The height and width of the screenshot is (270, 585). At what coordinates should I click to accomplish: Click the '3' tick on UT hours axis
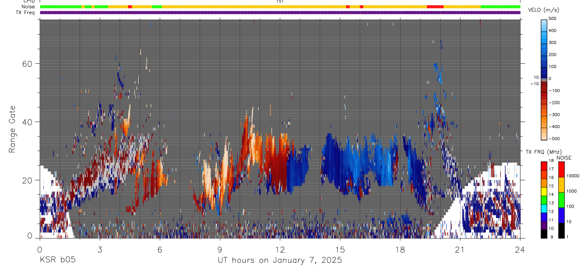click(x=100, y=249)
